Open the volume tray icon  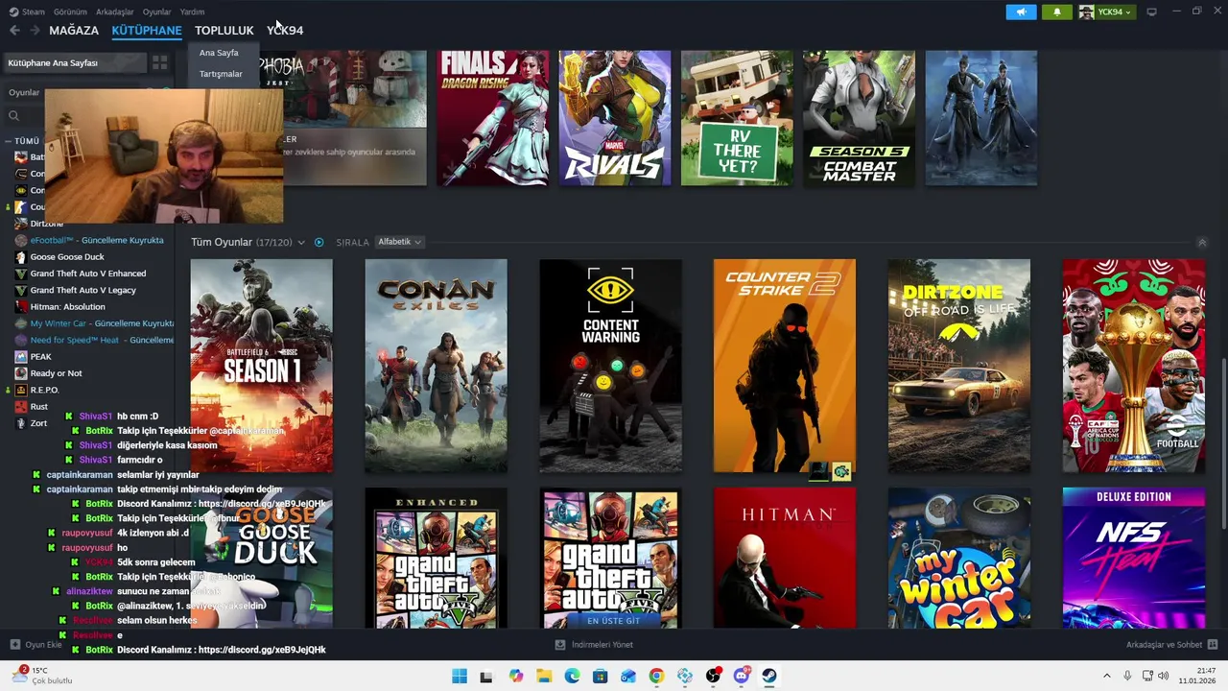1164,676
